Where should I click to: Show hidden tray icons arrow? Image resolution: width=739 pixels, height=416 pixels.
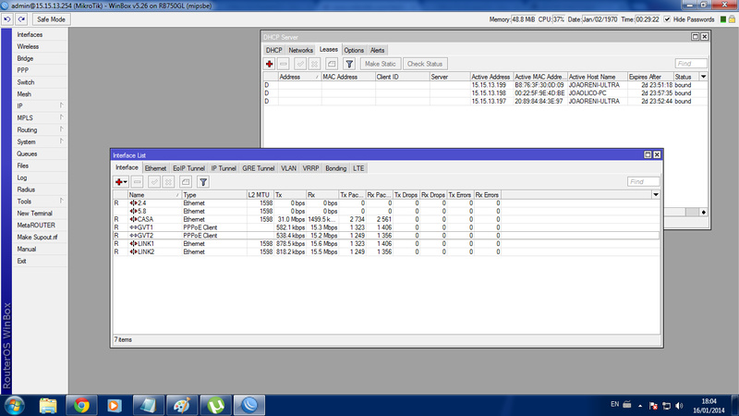pos(640,406)
